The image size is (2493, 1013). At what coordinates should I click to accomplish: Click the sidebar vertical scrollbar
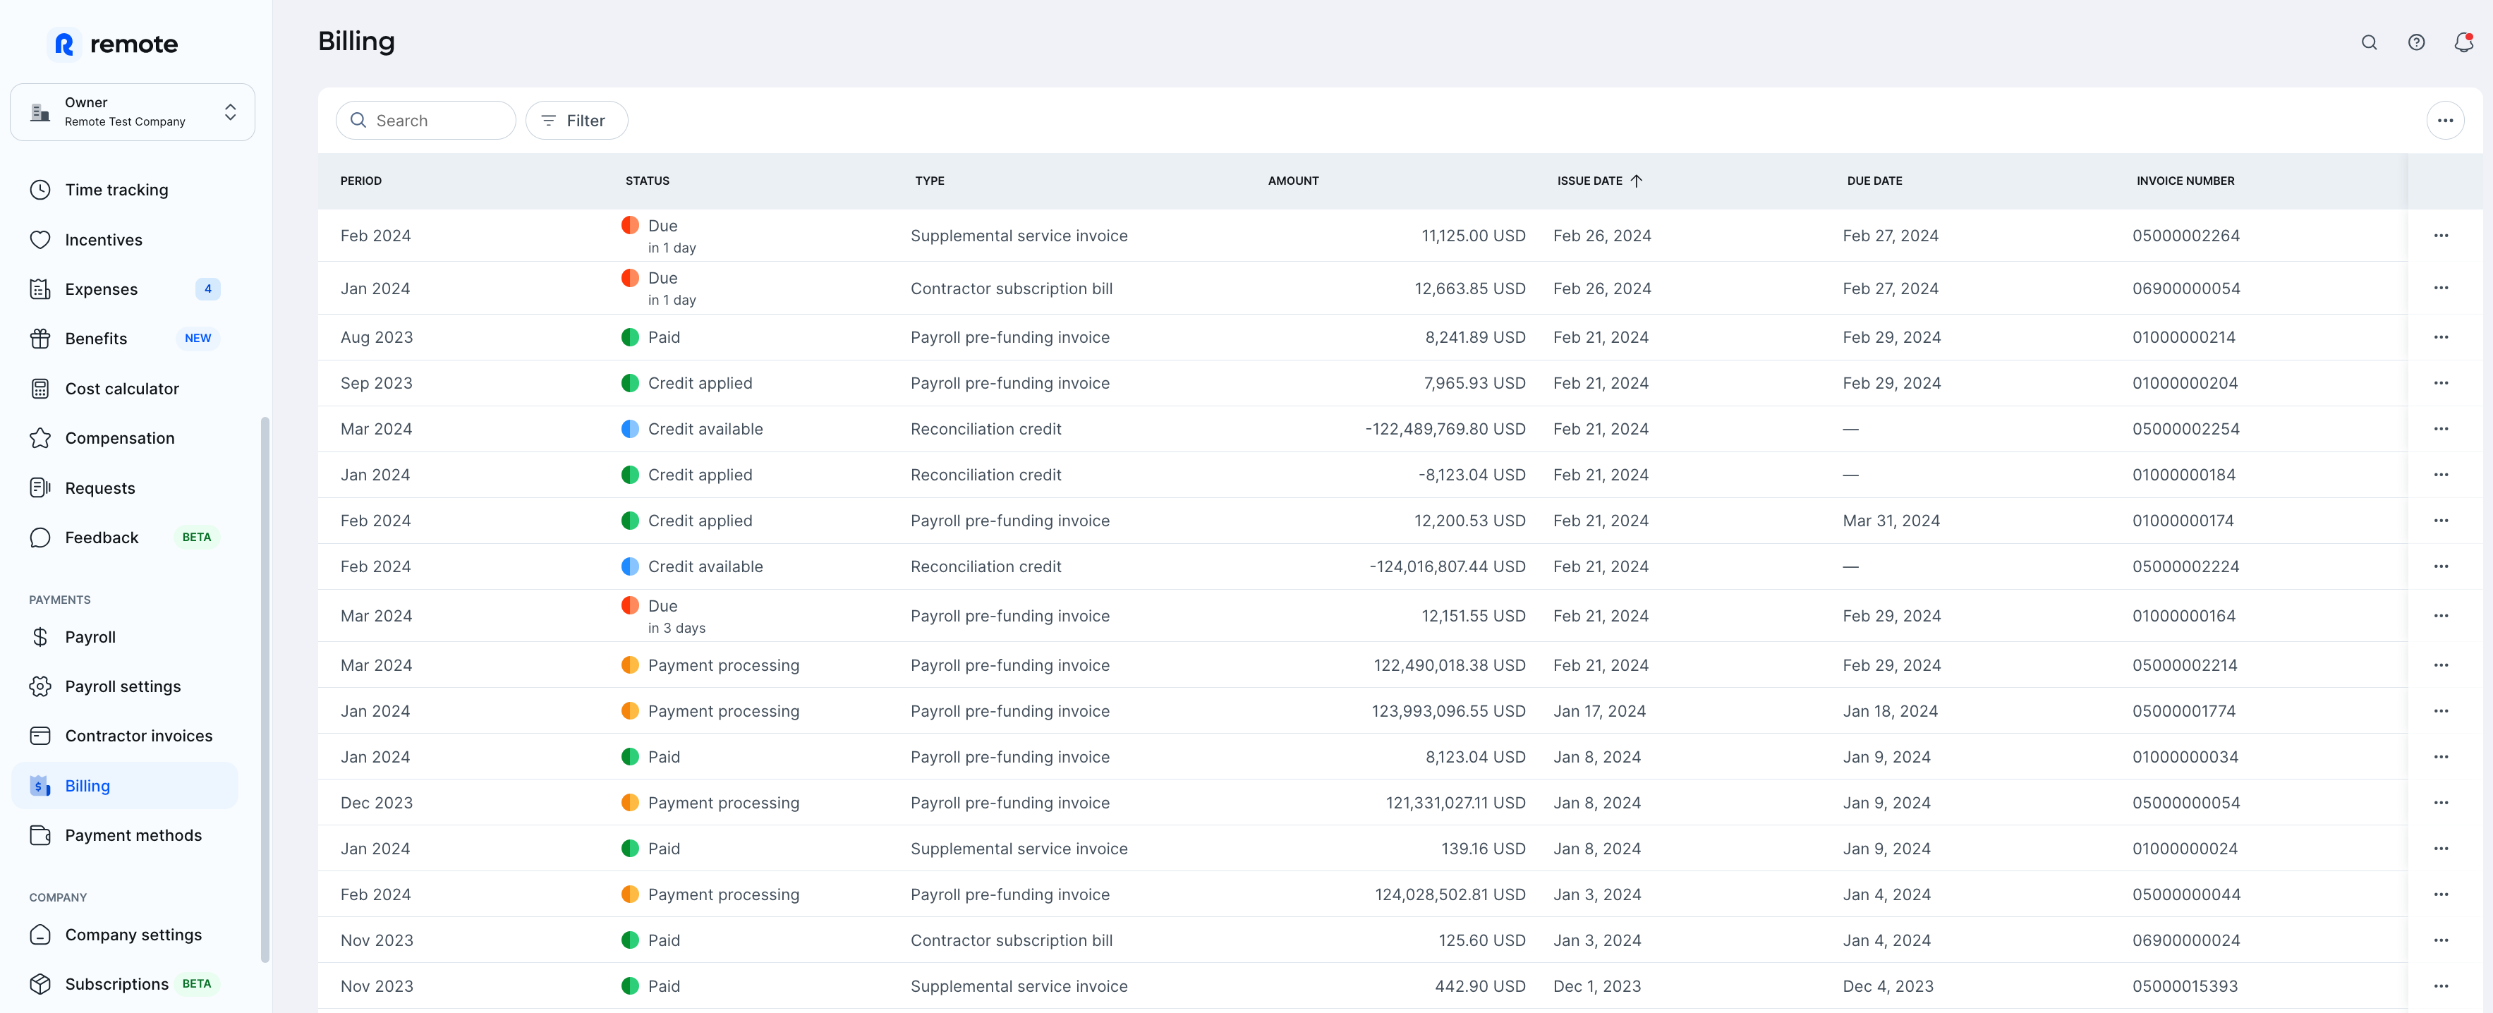pos(265,690)
